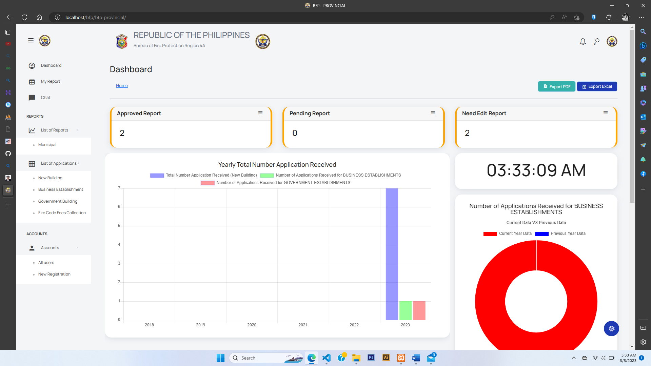Open Visual Studio Code from the taskbar
This screenshot has width=651, height=366.
click(x=326, y=358)
